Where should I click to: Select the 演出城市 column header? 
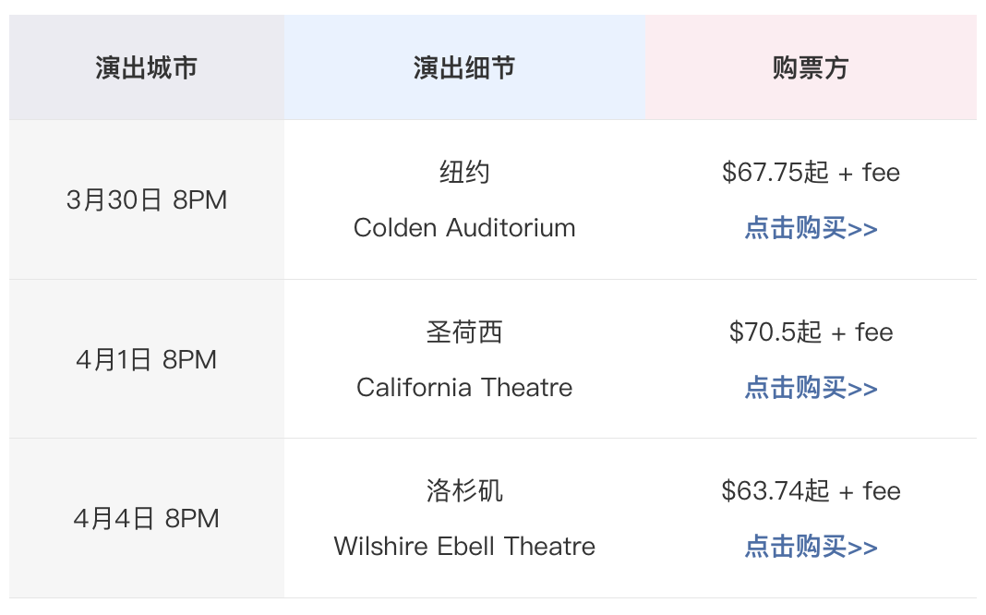(x=147, y=67)
